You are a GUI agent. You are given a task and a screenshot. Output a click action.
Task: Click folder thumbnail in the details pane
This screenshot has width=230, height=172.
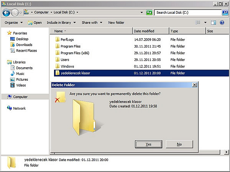coord(11,162)
